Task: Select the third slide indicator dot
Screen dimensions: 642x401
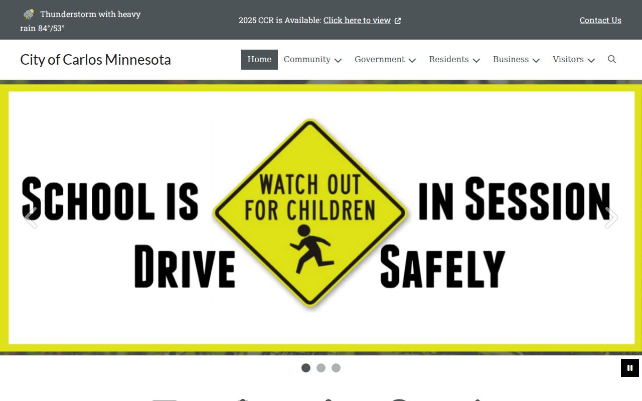Action: click(336, 368)
